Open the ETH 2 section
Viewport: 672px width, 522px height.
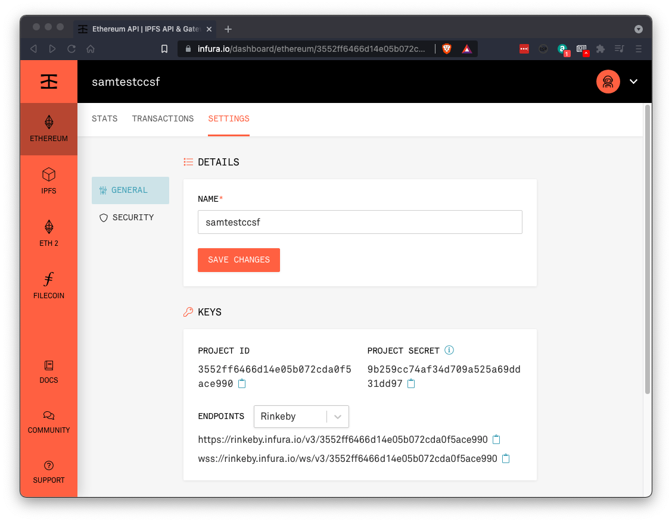point(49,233)
